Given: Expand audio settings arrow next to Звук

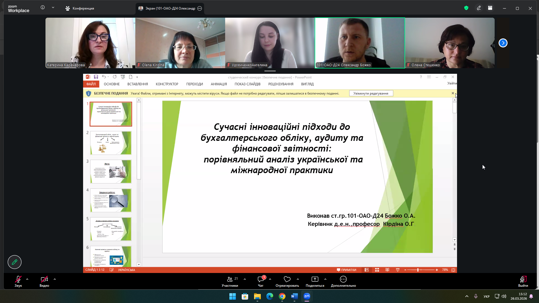Looking at the screenshot, I should [27, 279].
